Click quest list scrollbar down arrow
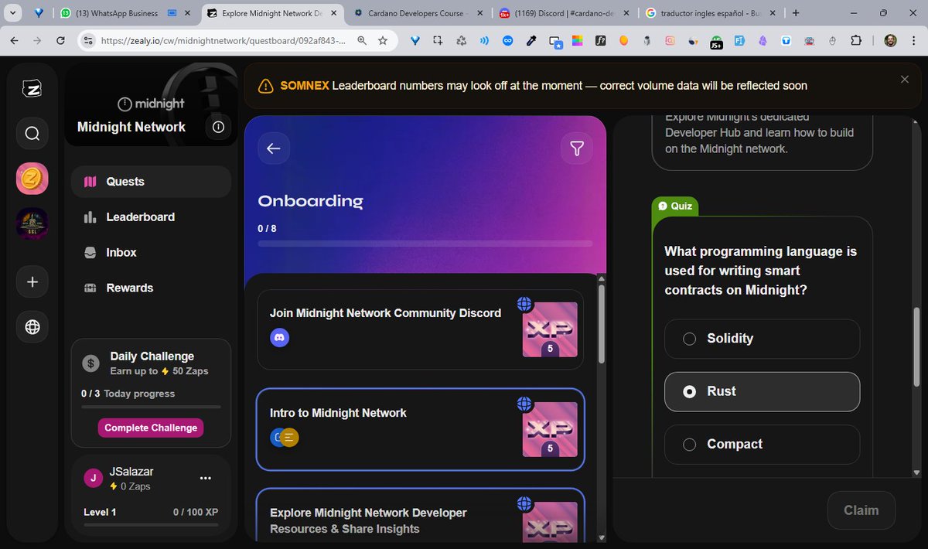 pyautogui.click(x=602, y=537)
